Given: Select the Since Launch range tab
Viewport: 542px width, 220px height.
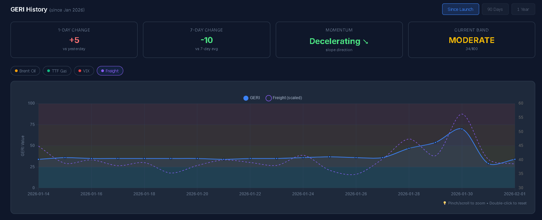Looking at the screenshot, I should point(460,9).
